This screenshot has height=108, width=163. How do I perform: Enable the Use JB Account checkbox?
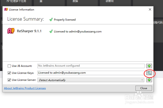pyautogui.click(x=9, y=66)
